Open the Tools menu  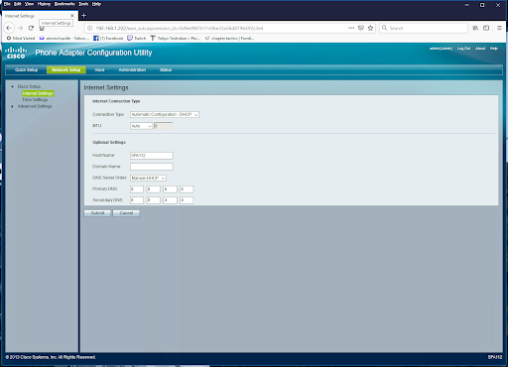coord(83,4)
